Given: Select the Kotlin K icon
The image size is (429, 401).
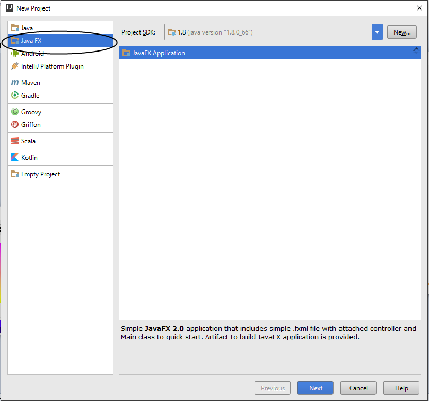Looking at the screenshot, I should 15,157.
